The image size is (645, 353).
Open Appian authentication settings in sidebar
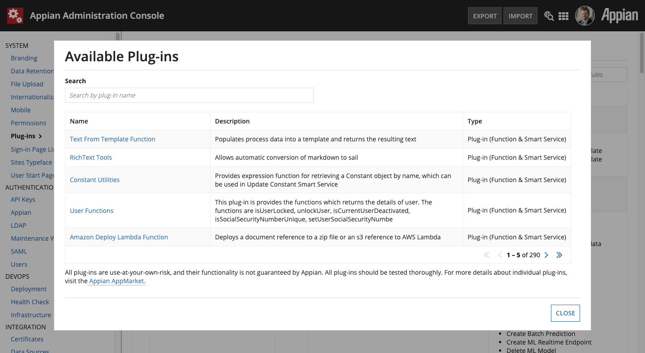point(21,213)
